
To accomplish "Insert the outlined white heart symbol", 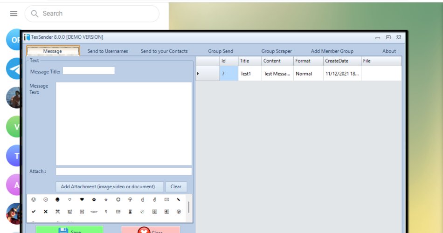I will [70, 199].
